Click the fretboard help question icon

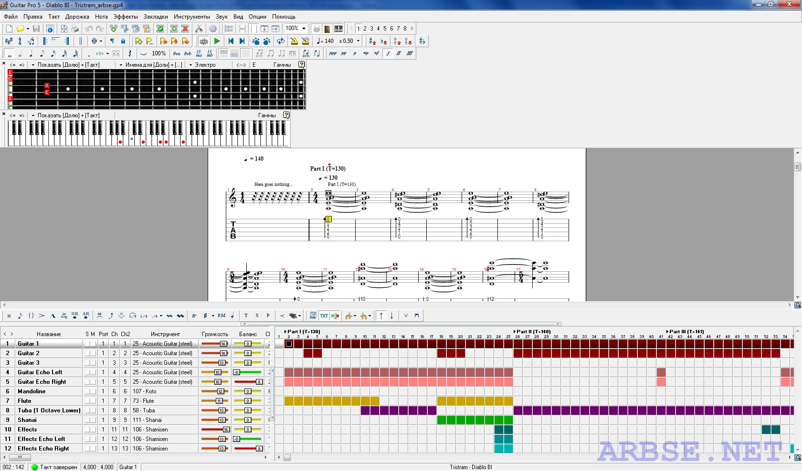(302, 64)
